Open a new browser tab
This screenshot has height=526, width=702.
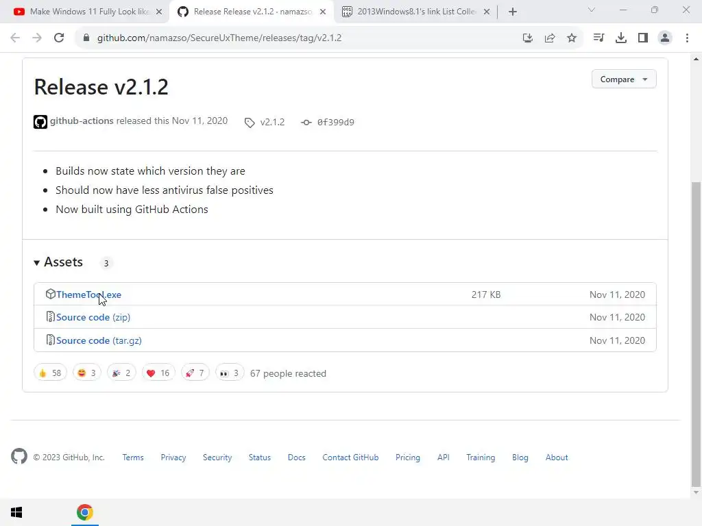tap(513, 12)
